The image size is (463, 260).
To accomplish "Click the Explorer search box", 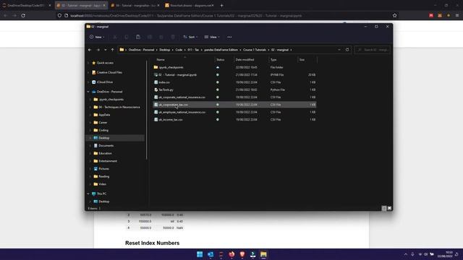I will 373,50.
